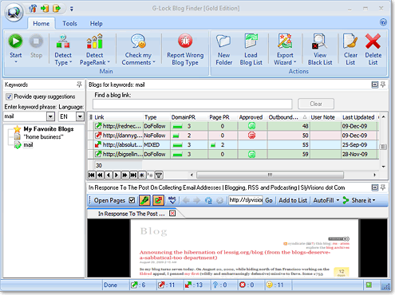Image resolution: width=399 pixels, height=299 pixels.
Task: Click the spell check icon in browser toolbar
Action: [172, 200]
